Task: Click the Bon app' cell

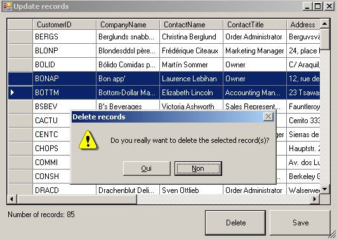Action: [128, 79]
